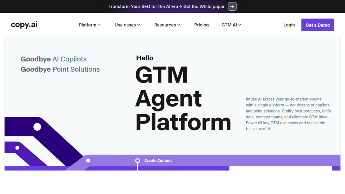Click the Goodbye Point Solutions text

(60, 69)
